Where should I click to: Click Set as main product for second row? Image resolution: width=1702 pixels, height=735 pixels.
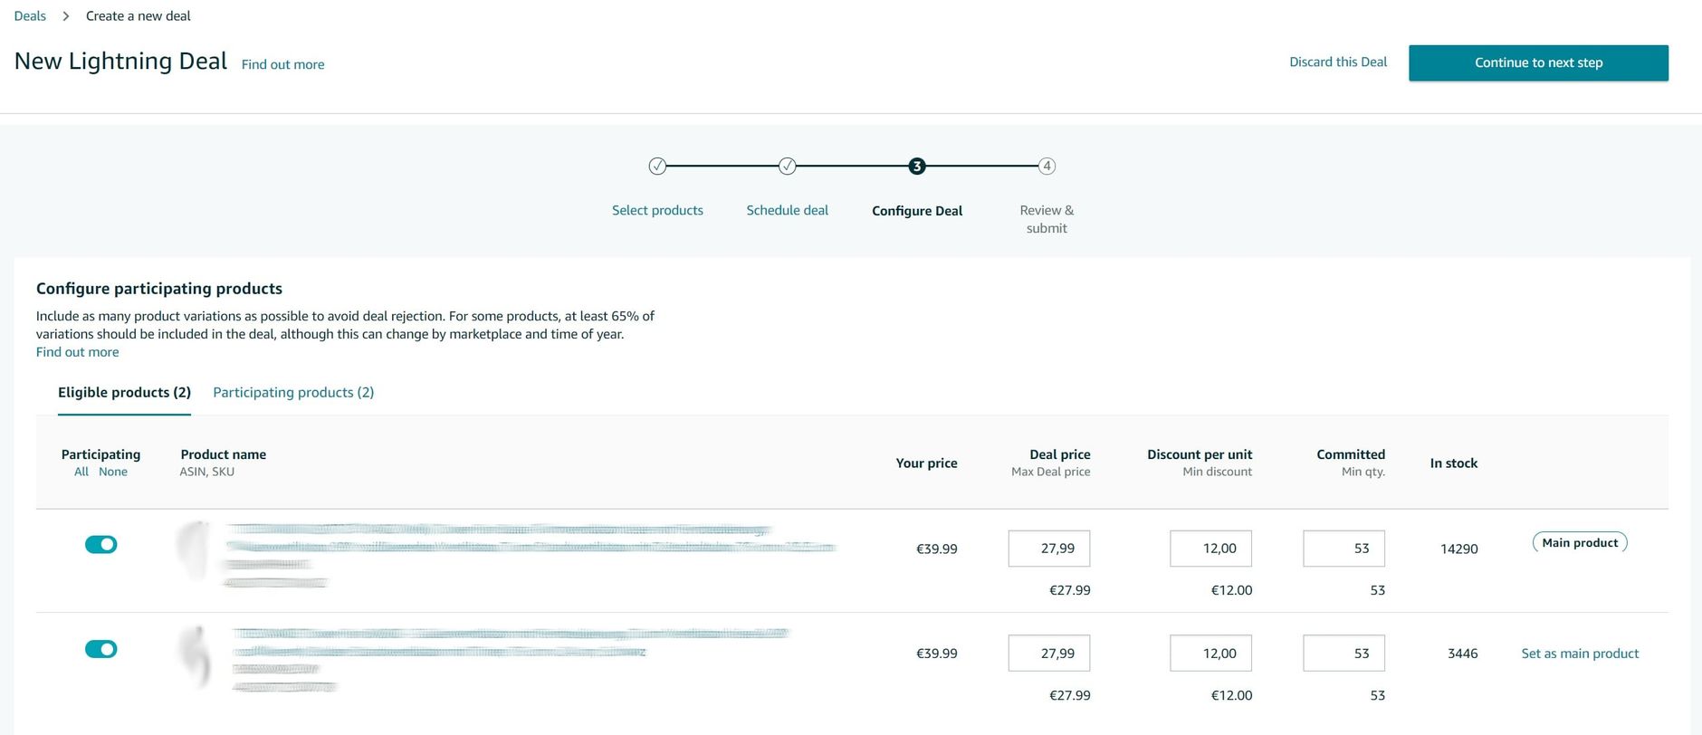(1580, 654)
